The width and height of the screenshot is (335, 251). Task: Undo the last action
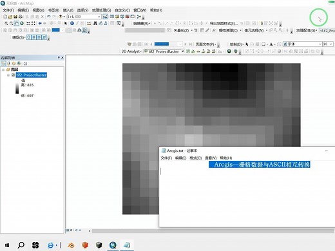(x=49, y=17)
